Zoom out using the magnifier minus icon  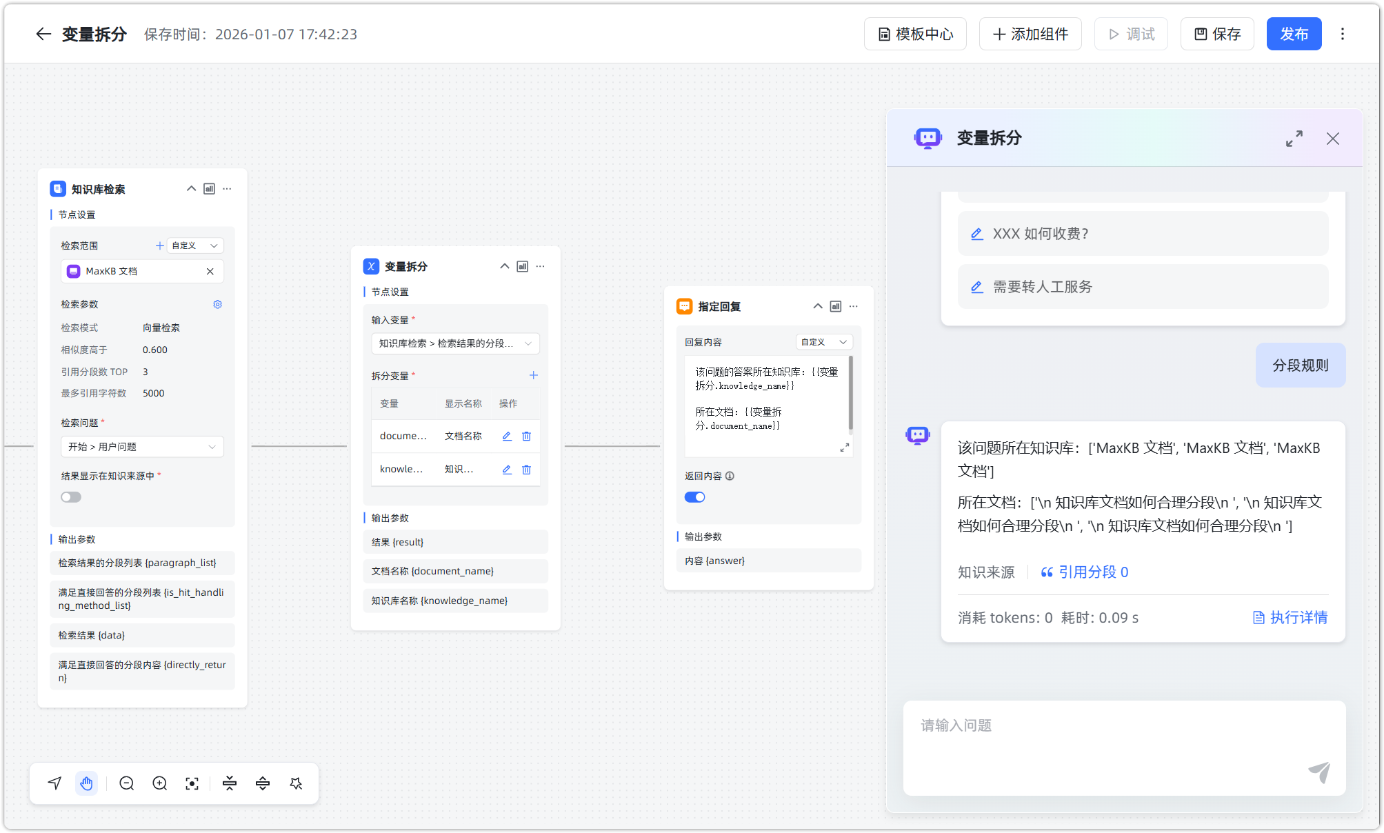[126, 783]
